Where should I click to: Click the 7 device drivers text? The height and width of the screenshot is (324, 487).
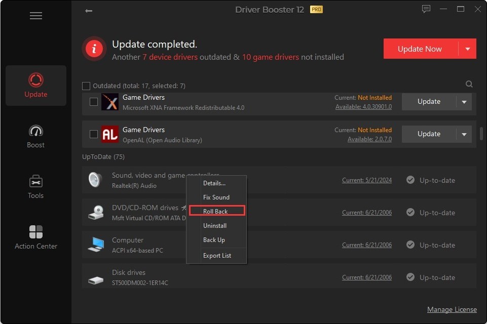point(170,57)
